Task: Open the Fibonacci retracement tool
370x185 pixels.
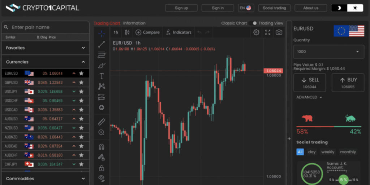Action: [102, 54]
